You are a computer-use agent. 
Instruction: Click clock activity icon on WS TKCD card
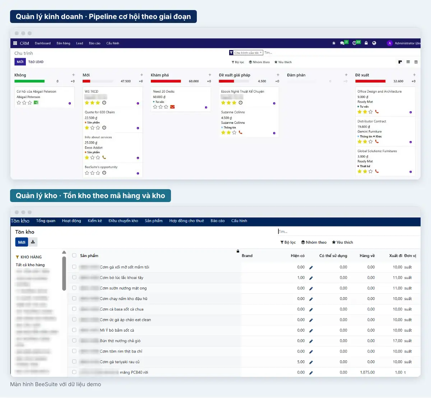pos(104,103)
